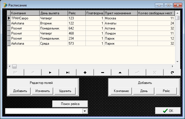Select flight number 123 cell
The width and height of the screenshot is (185, 119).
click(x=77, y=18)
